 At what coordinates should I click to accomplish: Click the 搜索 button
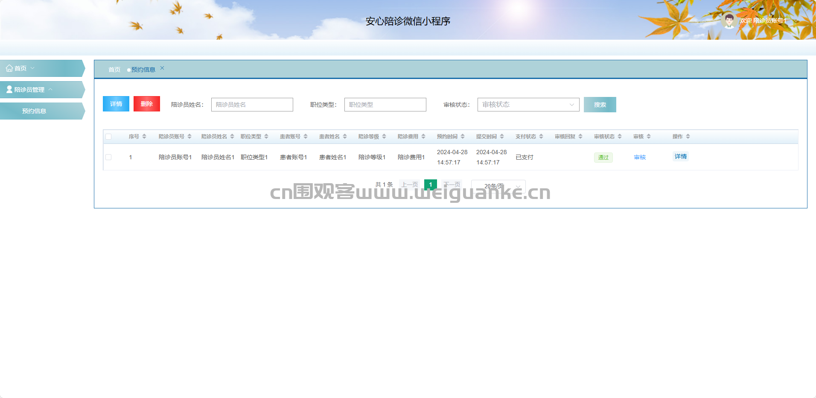(600, 105)
